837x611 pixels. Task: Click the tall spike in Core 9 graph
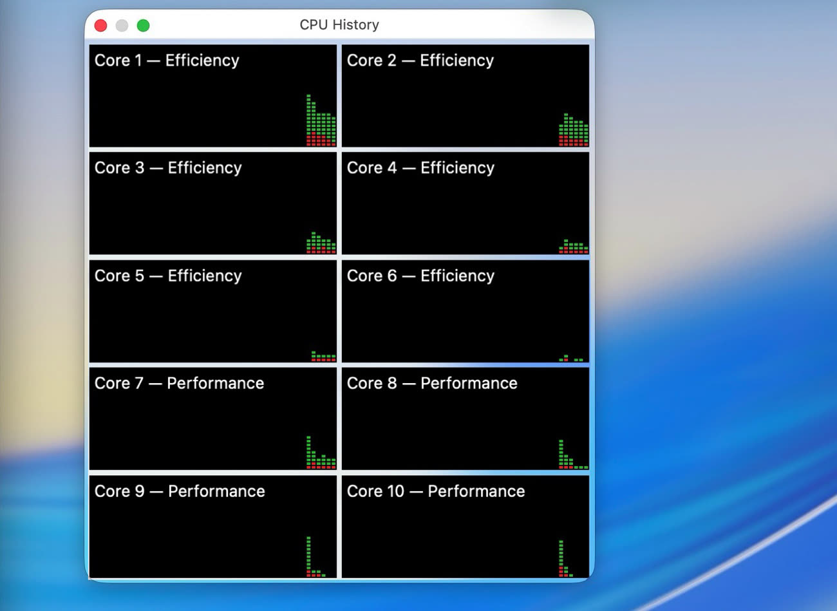309,555
